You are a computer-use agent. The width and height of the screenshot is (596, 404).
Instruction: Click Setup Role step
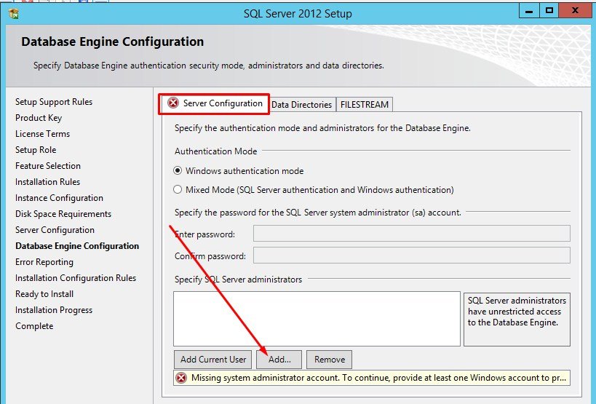pos(36,150)
